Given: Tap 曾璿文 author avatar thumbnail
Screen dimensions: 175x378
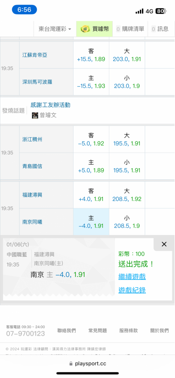Looking at the screenshot, I should click(x=35, y=115).
